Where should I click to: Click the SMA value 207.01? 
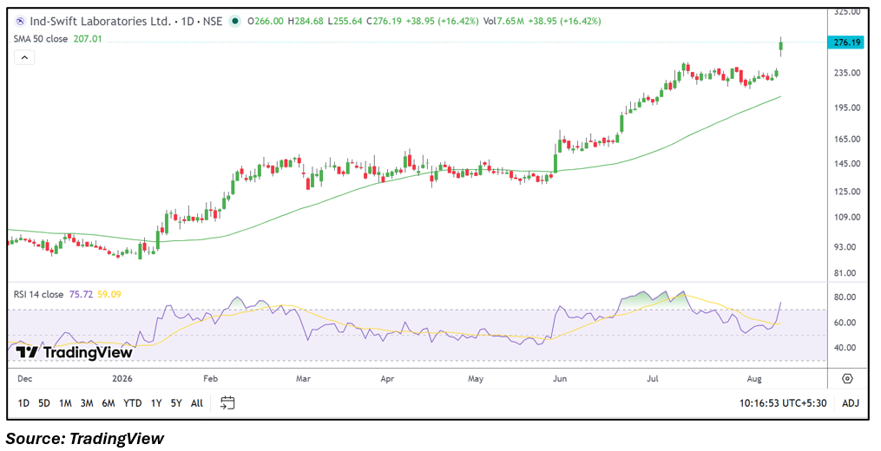[x=88, y=39]
